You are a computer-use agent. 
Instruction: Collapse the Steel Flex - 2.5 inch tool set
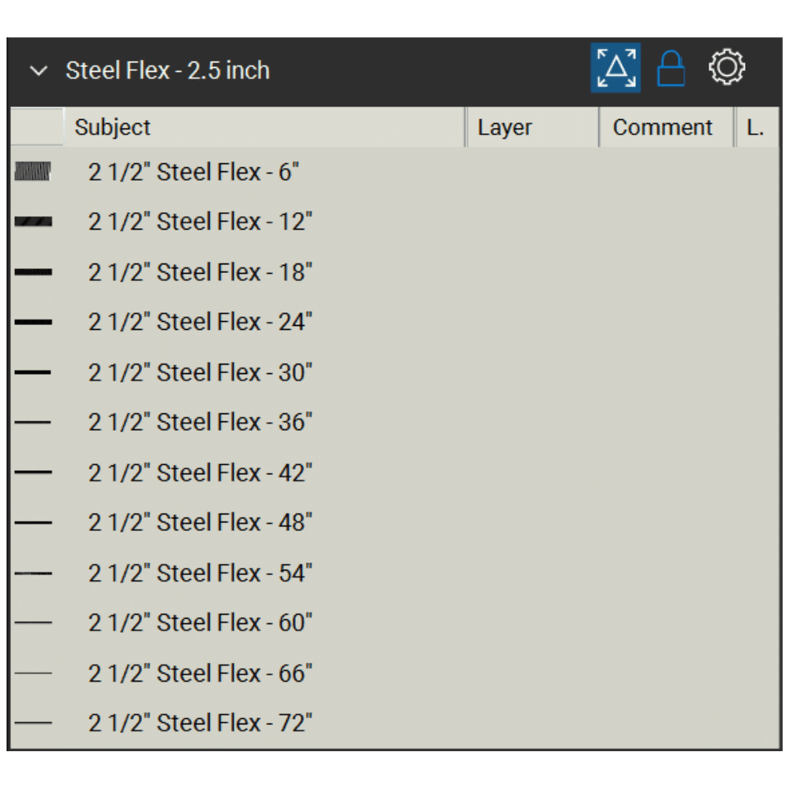38,71
